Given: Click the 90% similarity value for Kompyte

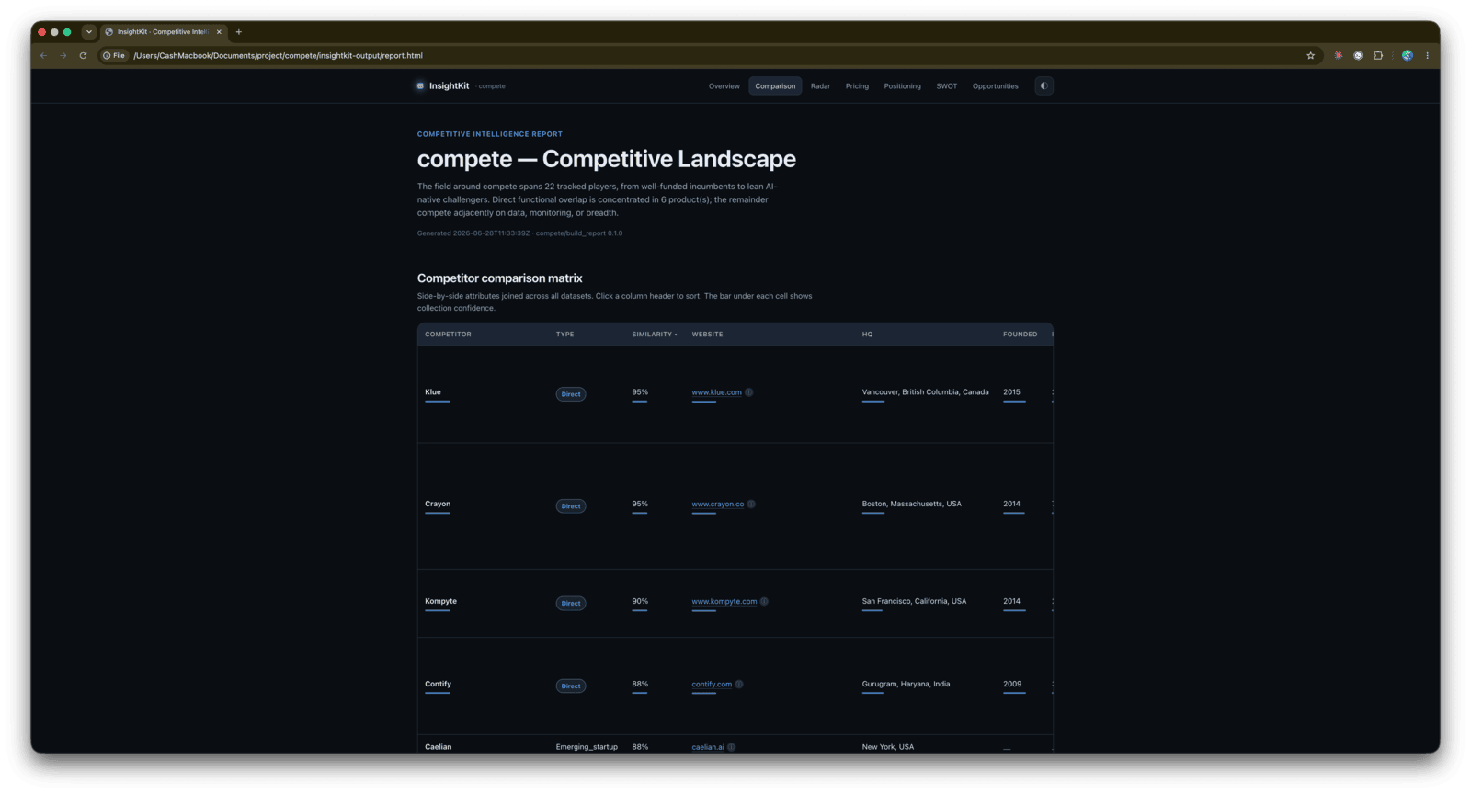Looking at the screenshot, I should click(640, 602).
